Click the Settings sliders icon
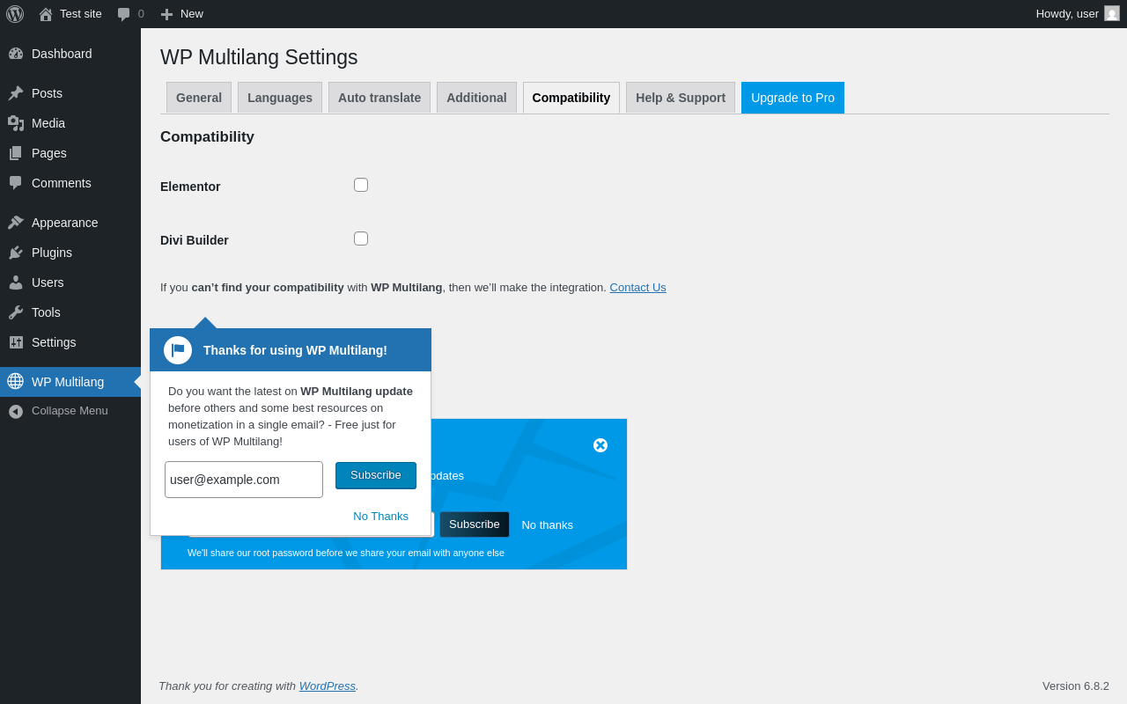The image size is (1127, 704). point(16,342)
